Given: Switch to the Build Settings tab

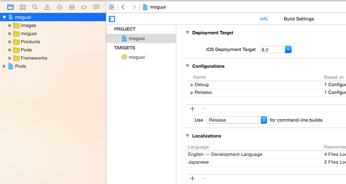Looking at the screenshot, I should tap(299, 19).
